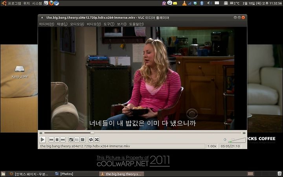Skip to previous media track in VLC
Screen dimensions: 283x177
pos(51,140)
